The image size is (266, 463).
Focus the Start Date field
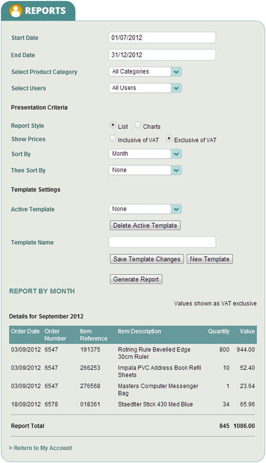click(162, 37)
